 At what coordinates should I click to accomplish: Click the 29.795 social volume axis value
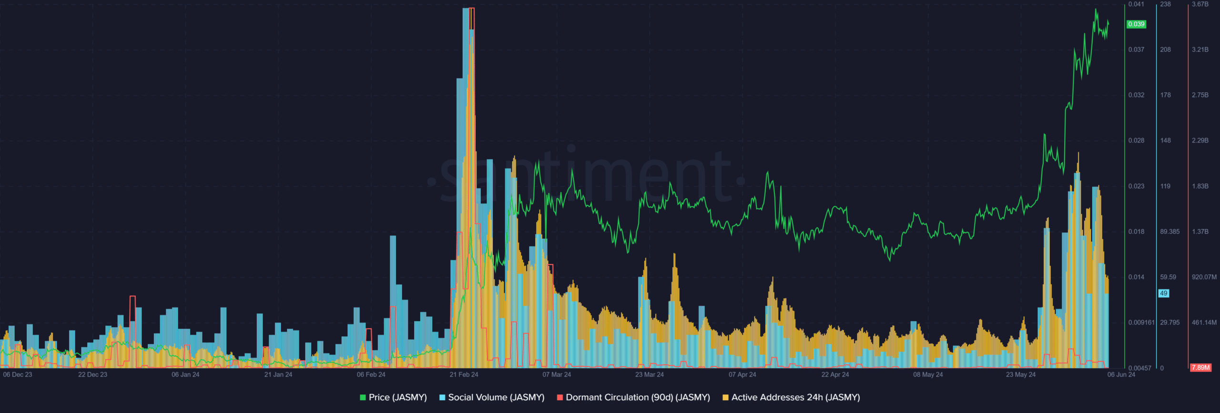tap(1170, 323)
